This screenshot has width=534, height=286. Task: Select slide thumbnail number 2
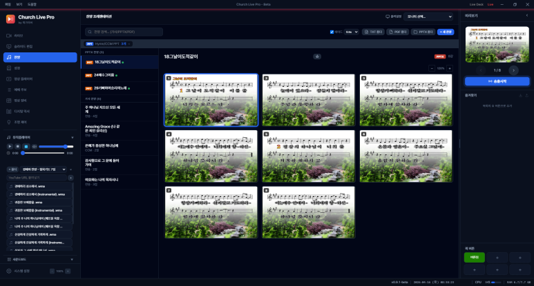click(x=309, y=100)
